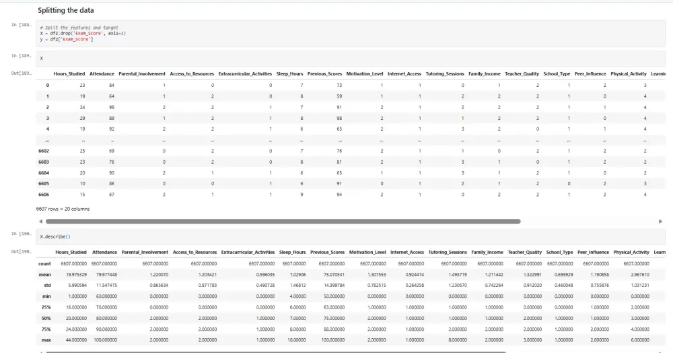Click Teacher_Quality header in the first X table

522,74
